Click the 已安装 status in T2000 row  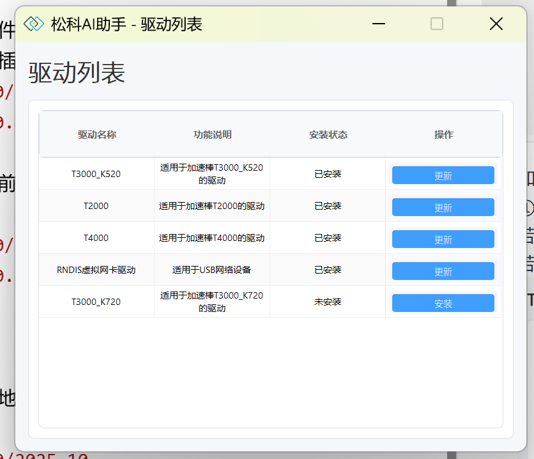[328, 206]
